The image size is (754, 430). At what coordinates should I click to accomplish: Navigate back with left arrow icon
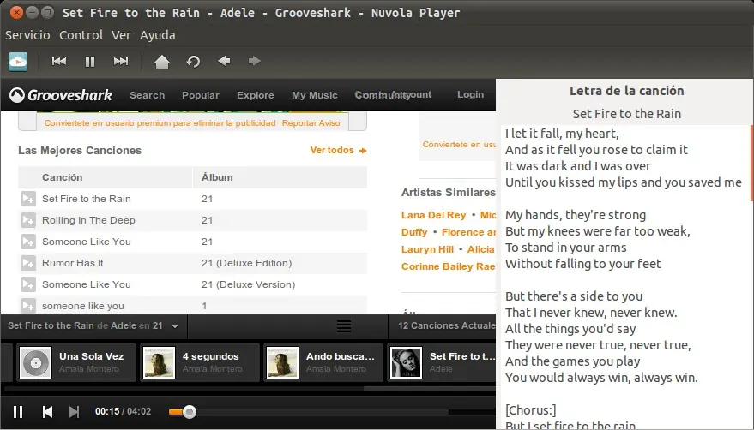224,61
